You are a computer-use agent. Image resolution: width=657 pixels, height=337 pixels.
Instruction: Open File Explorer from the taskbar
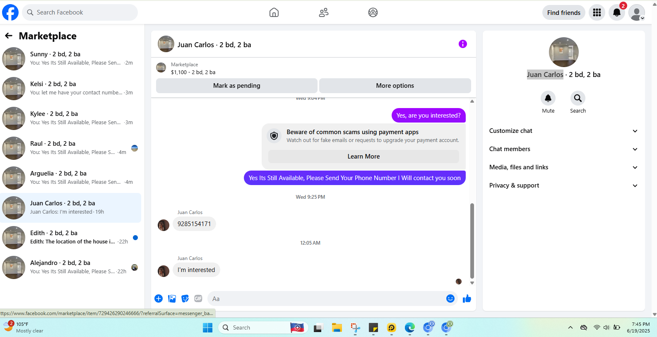point(337,327)
